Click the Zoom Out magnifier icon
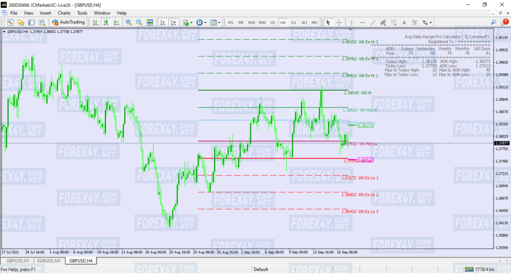511x274 pixels. (139, 22)
